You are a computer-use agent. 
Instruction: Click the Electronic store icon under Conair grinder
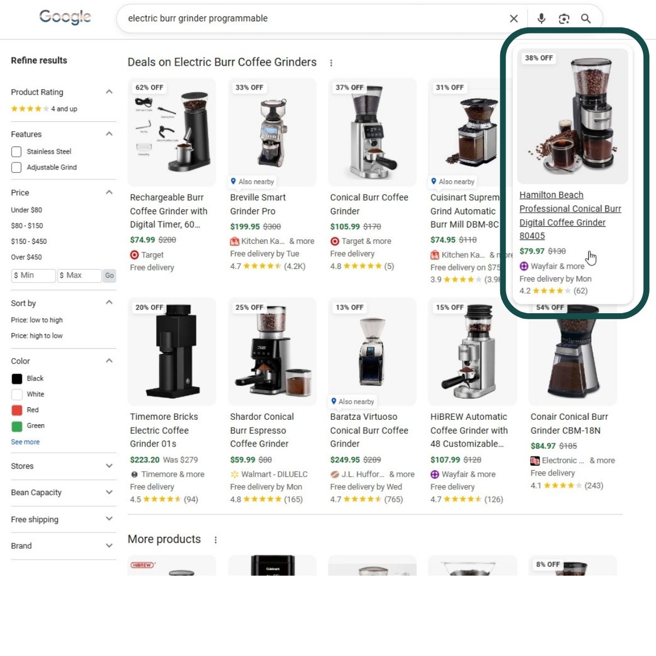click(535, 460)
